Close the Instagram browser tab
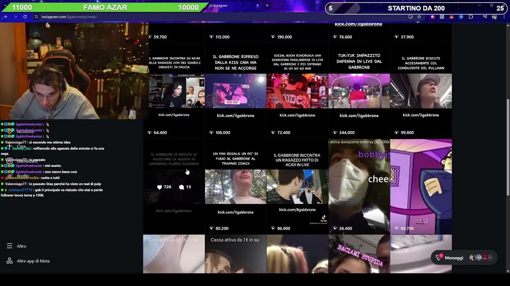510x286 pixels. pos(257,6)
